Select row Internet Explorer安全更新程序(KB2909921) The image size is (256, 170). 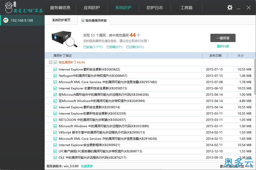point(149,145)
